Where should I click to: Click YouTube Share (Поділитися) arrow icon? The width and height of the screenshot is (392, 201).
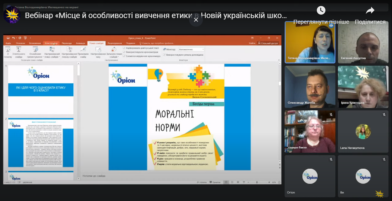[x=370, y=11]
